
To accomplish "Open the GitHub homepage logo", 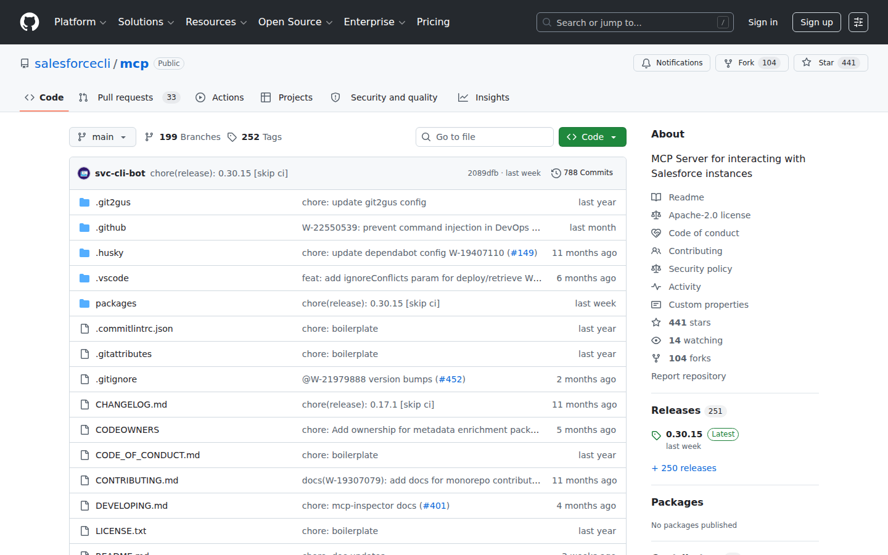I will (30, 22).
